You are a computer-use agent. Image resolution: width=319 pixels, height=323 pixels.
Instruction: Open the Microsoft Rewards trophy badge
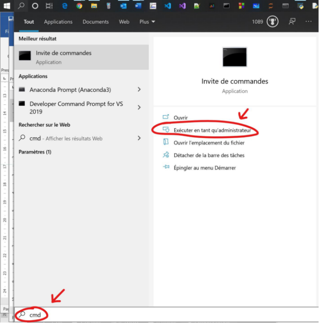pos(272,22)
